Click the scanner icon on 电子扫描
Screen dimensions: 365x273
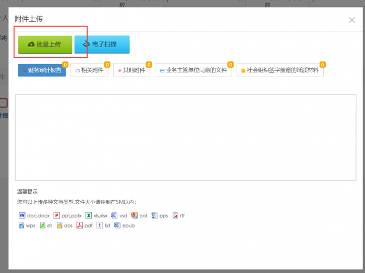(x=87, y=44)
